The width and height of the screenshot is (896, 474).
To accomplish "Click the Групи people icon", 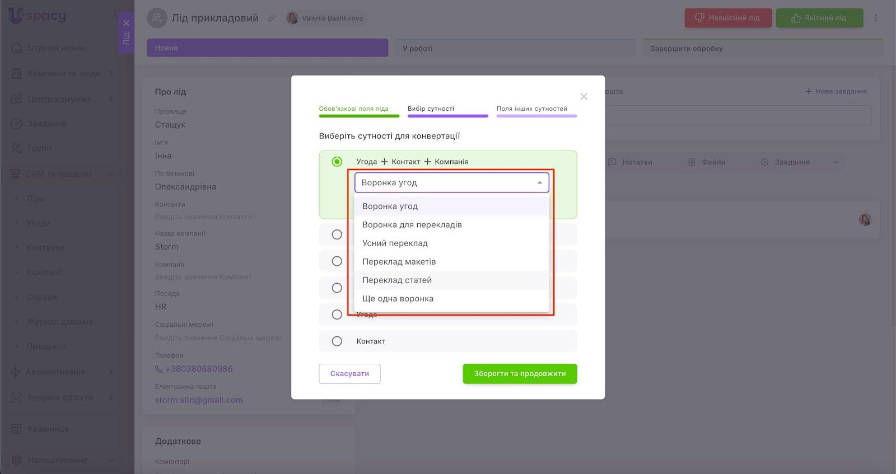I will (x=17, y=148).
